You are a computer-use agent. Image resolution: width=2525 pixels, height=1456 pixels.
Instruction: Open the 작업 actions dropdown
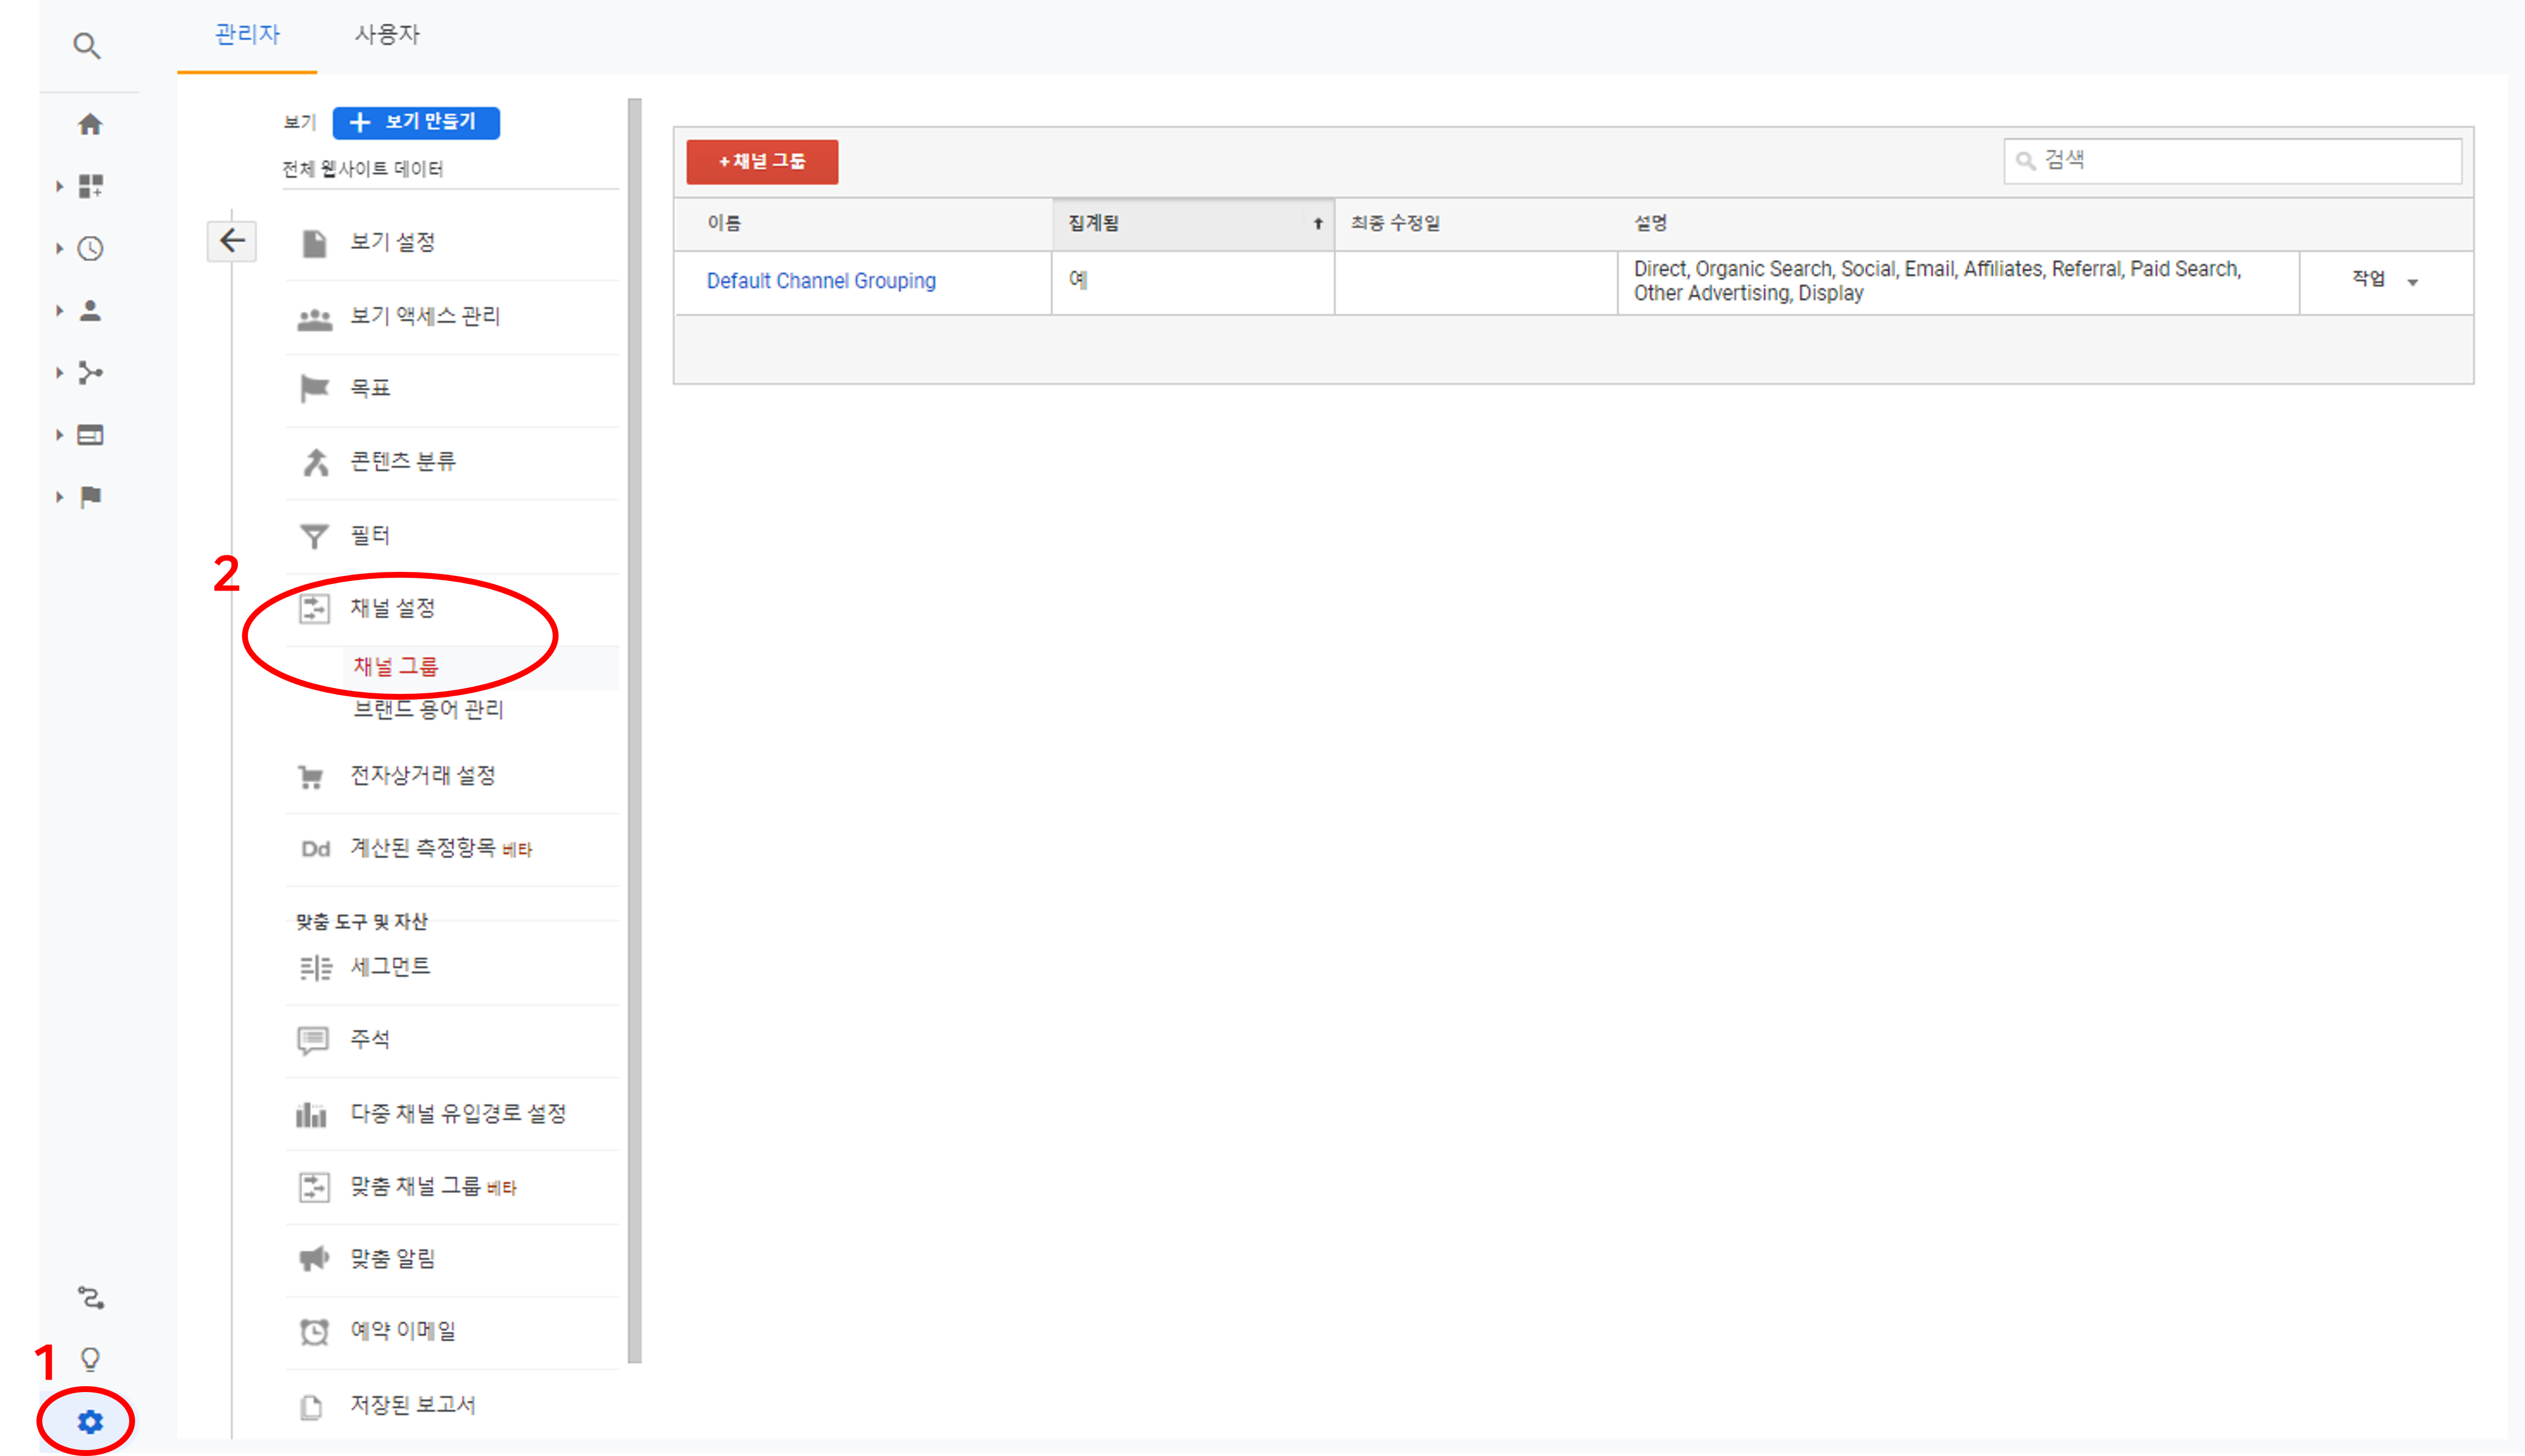pyautogui.click(x=2385, y=280)
